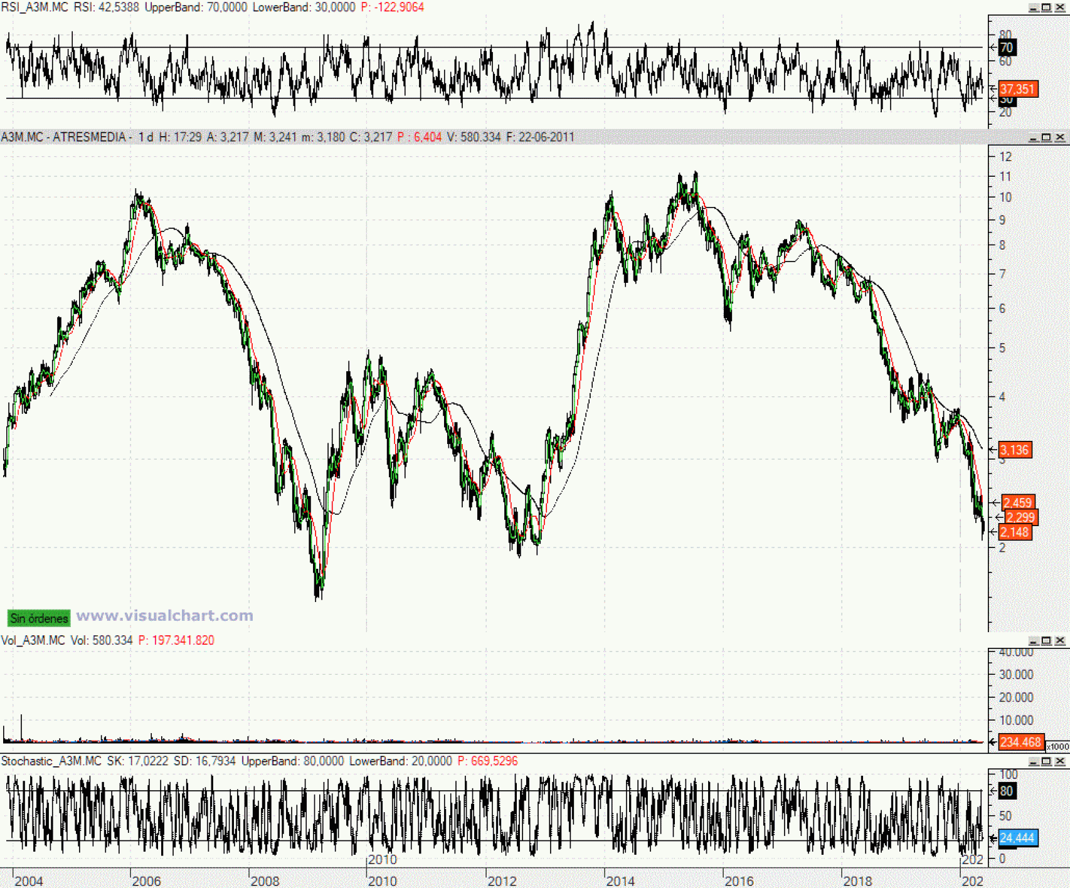Click the green 'Sin órdenes' button
The height and width of the screenshot is (888, 1070).
pos(39,618)
